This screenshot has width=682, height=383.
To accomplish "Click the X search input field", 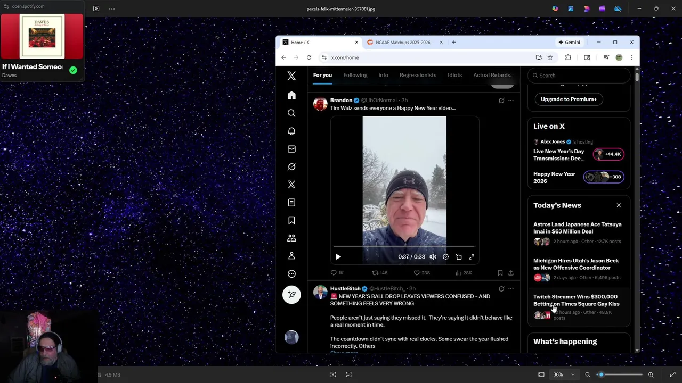I will click(x=579, y=76).
